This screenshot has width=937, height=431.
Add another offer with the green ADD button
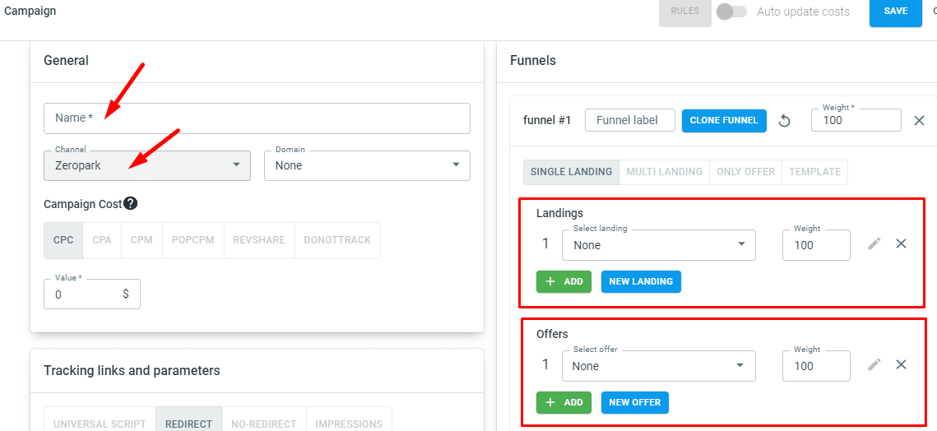point(564,402)
